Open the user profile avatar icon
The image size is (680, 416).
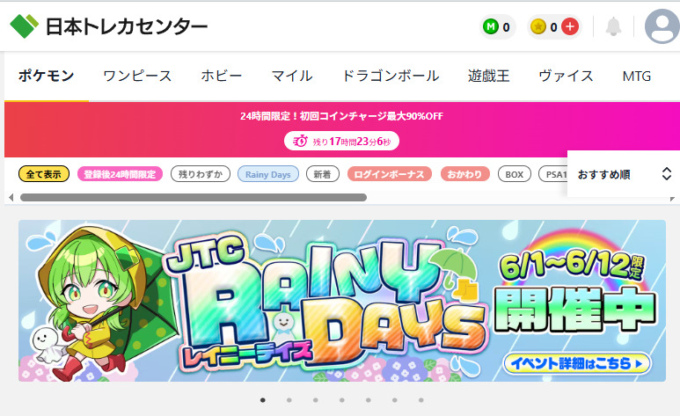point(662,26)
